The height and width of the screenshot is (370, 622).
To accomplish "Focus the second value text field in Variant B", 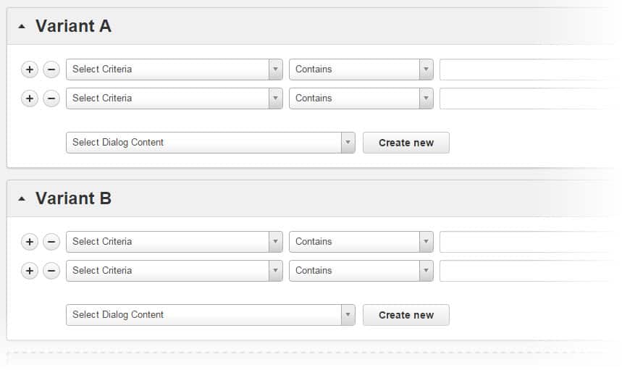I will pyautogui.click(x=528, y=271).
